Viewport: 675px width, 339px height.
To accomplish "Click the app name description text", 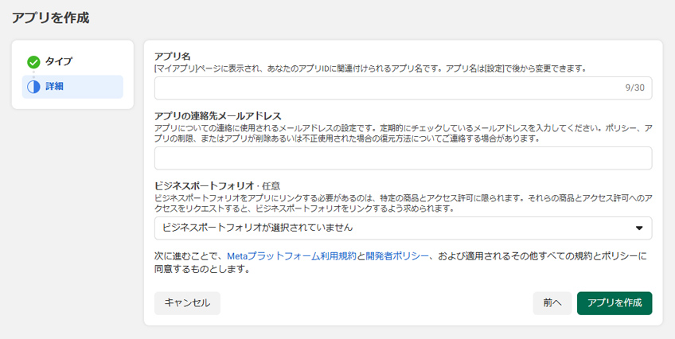I will (369, 68).
